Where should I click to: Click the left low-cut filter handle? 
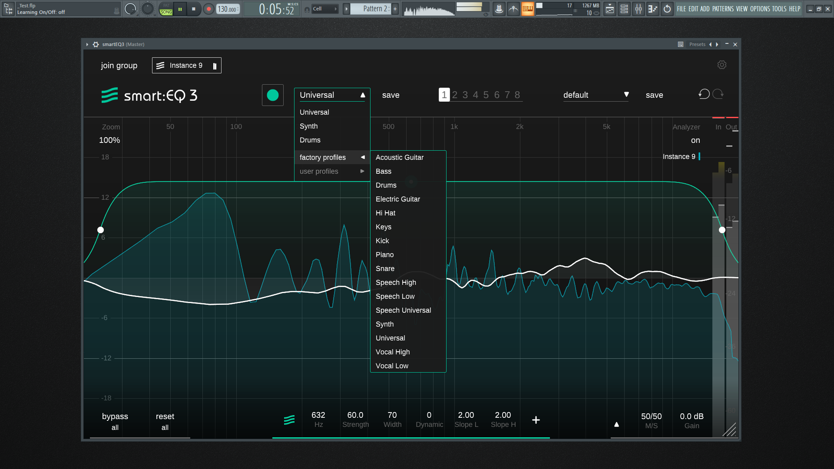[100, 230]
